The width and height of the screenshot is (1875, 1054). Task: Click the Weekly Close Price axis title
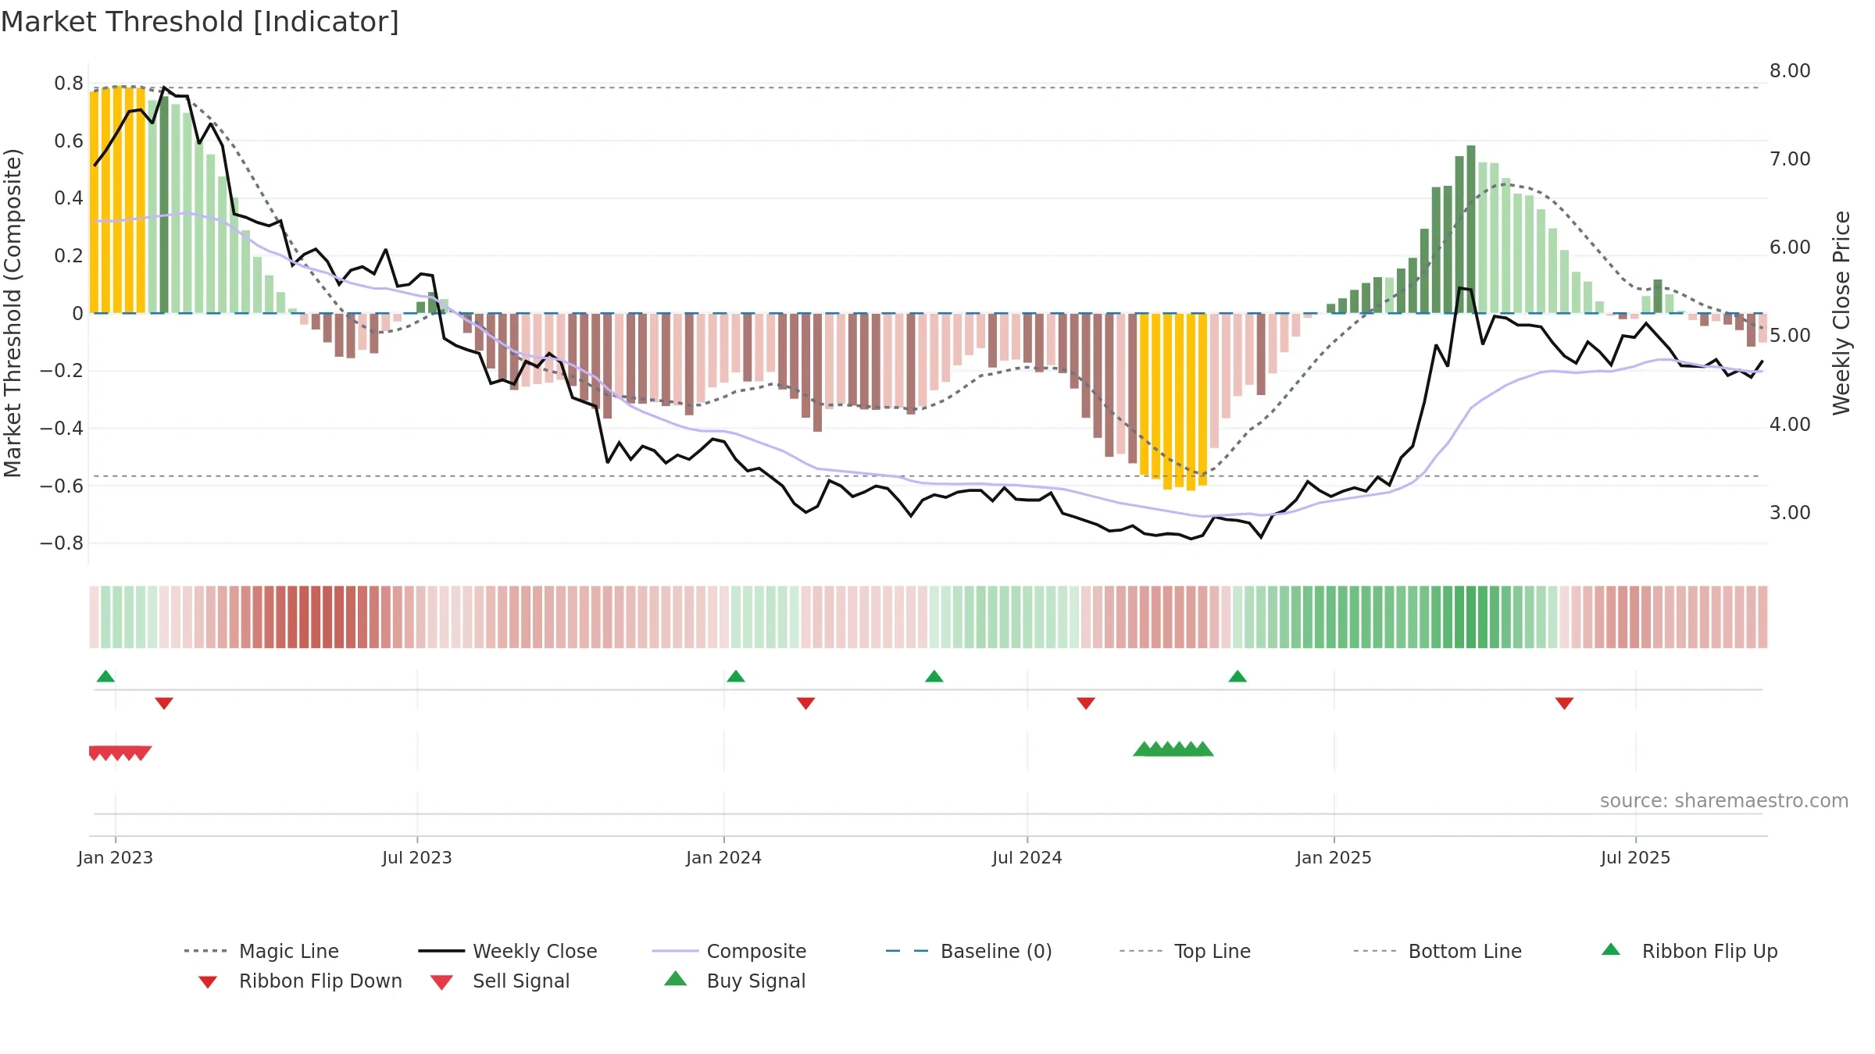(x=1841, y=313)
